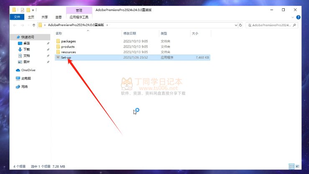
Task: Maximize the Explorer window
Action: pyautogui.click(x=283, y=10)
